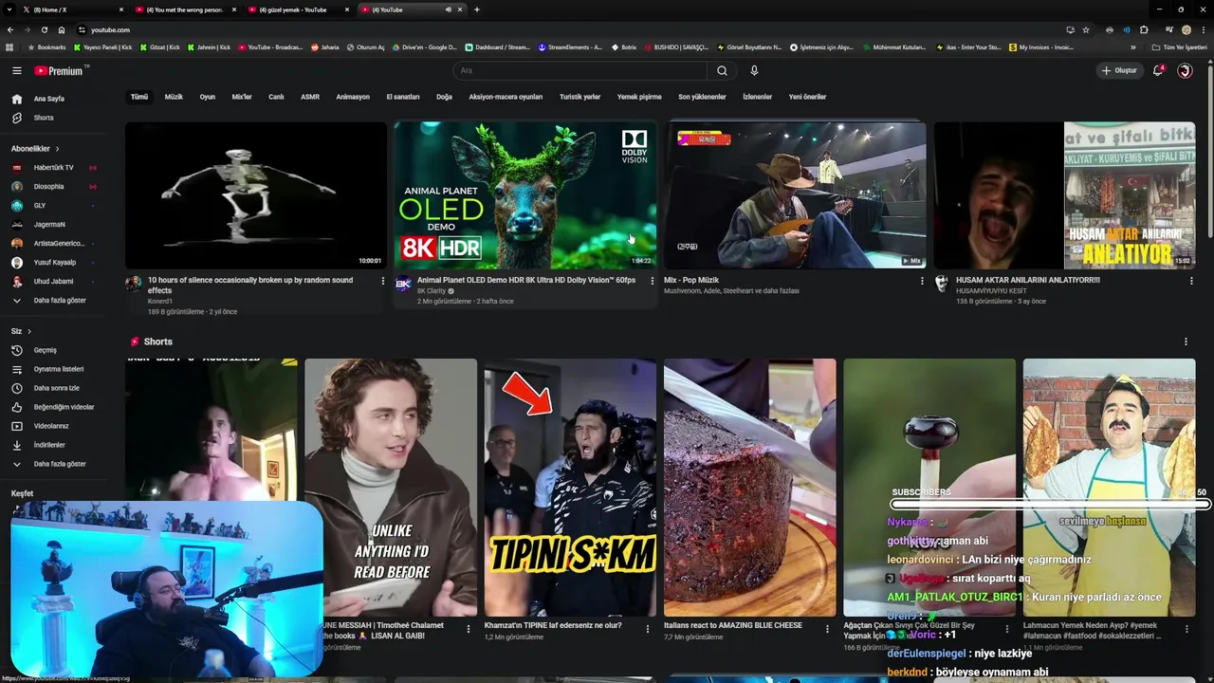
Task: Click the browser back arrow
Action: [x=11, y=29]
